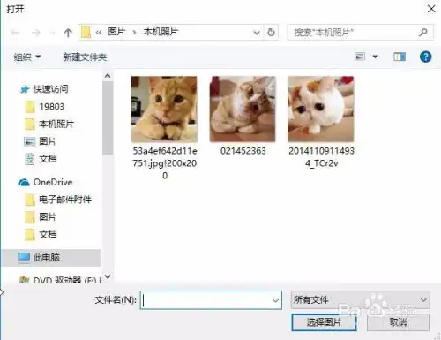The width and height of the screenshot is (441, 340).
Task: Click the search magnifier icon
Action: click(x=423, y=32)
